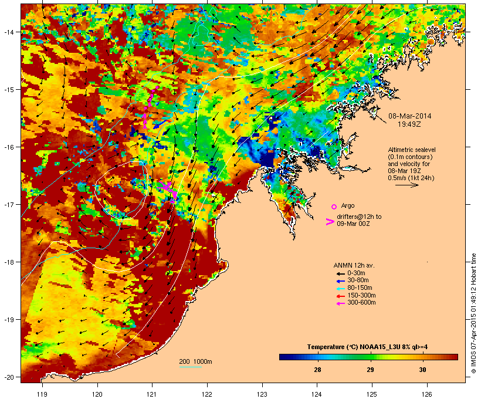Click the cyan 200m isobath legend line
The width and height of the screenshot is (481, 399).
(x=191, y=367)
